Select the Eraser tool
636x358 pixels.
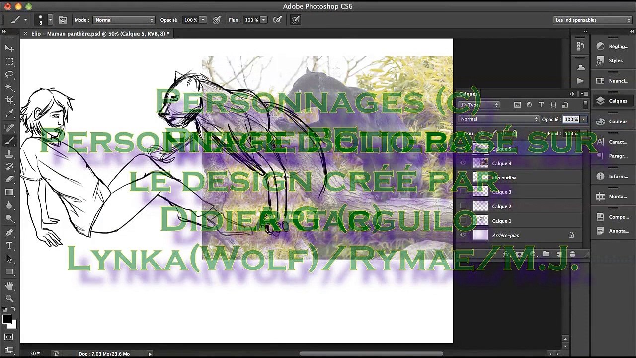click(9, 179)
